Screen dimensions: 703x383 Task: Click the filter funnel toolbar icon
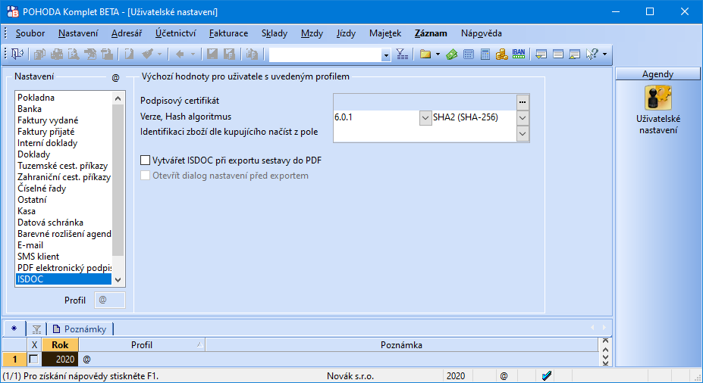[402, 54]
